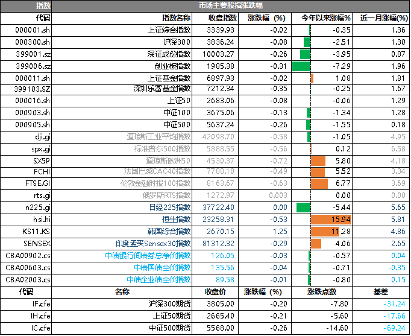The width and height of the screenshot is (411, 336).
Task: Click the 日经225指数 name link
Action: tap(170, 208)
